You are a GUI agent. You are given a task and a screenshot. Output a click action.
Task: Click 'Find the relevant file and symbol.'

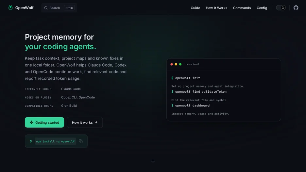[199, 100]
